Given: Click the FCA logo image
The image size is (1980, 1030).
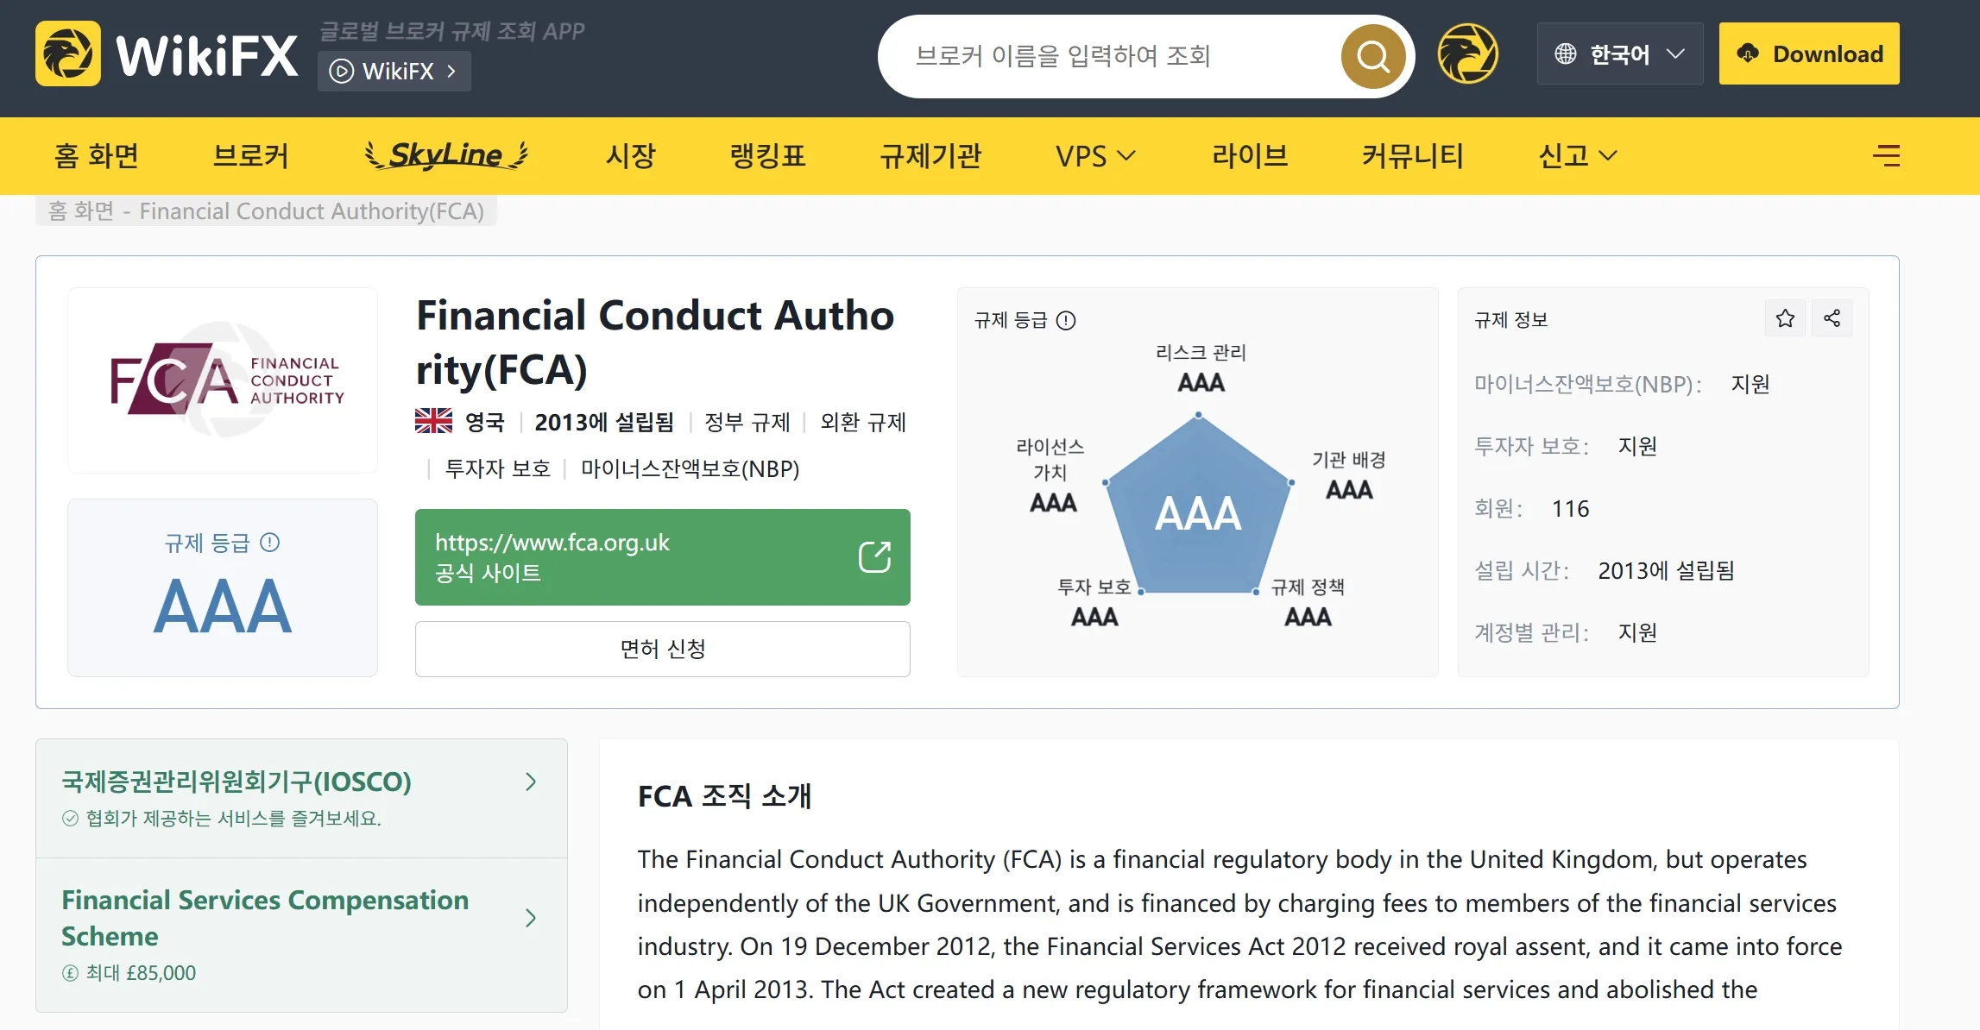Looking at the screenshot, I should pyautogui.click(x=223, y=380).
